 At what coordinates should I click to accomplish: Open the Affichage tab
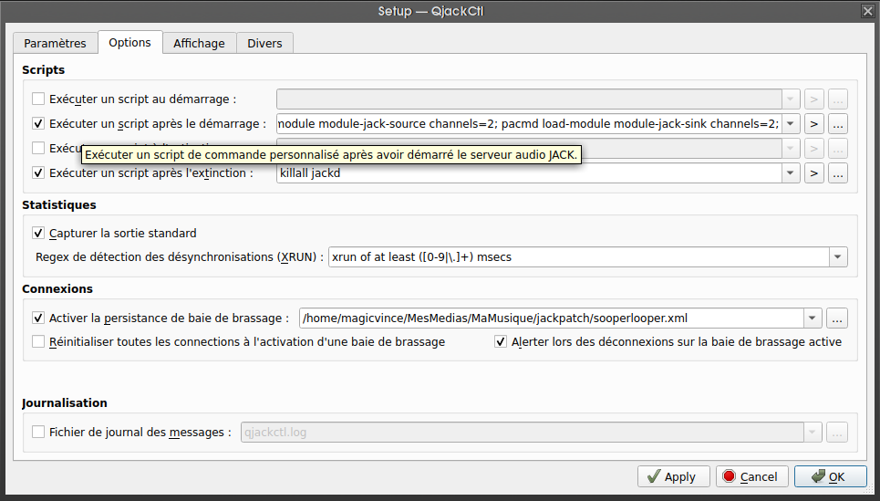199,43
